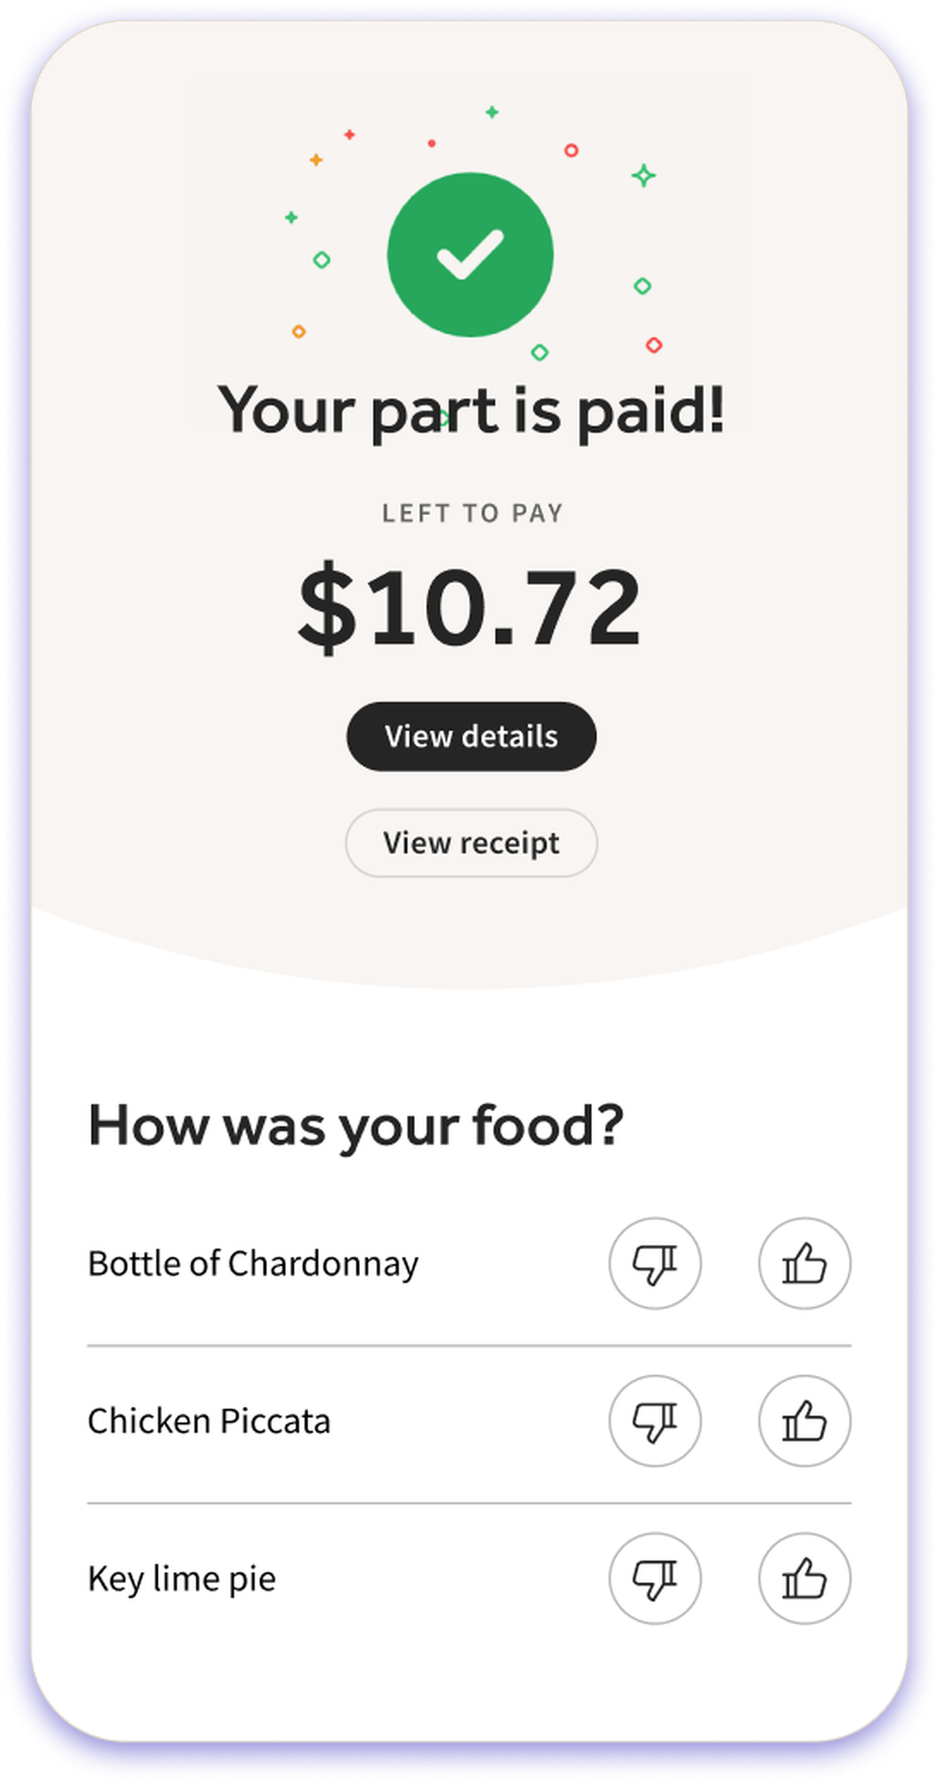Rate Chicken Piccata with thumbs up

804,1420
